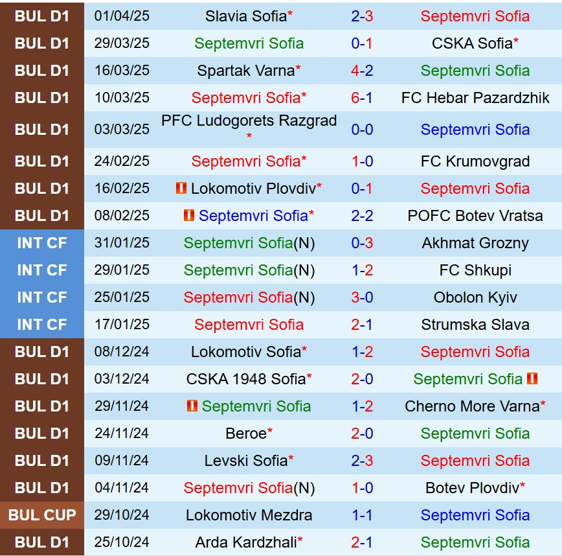The width and height of the screenshot is (562, 556).
Task: Open Lokomotiv Mezdra team link
Action: pos(249,515)
